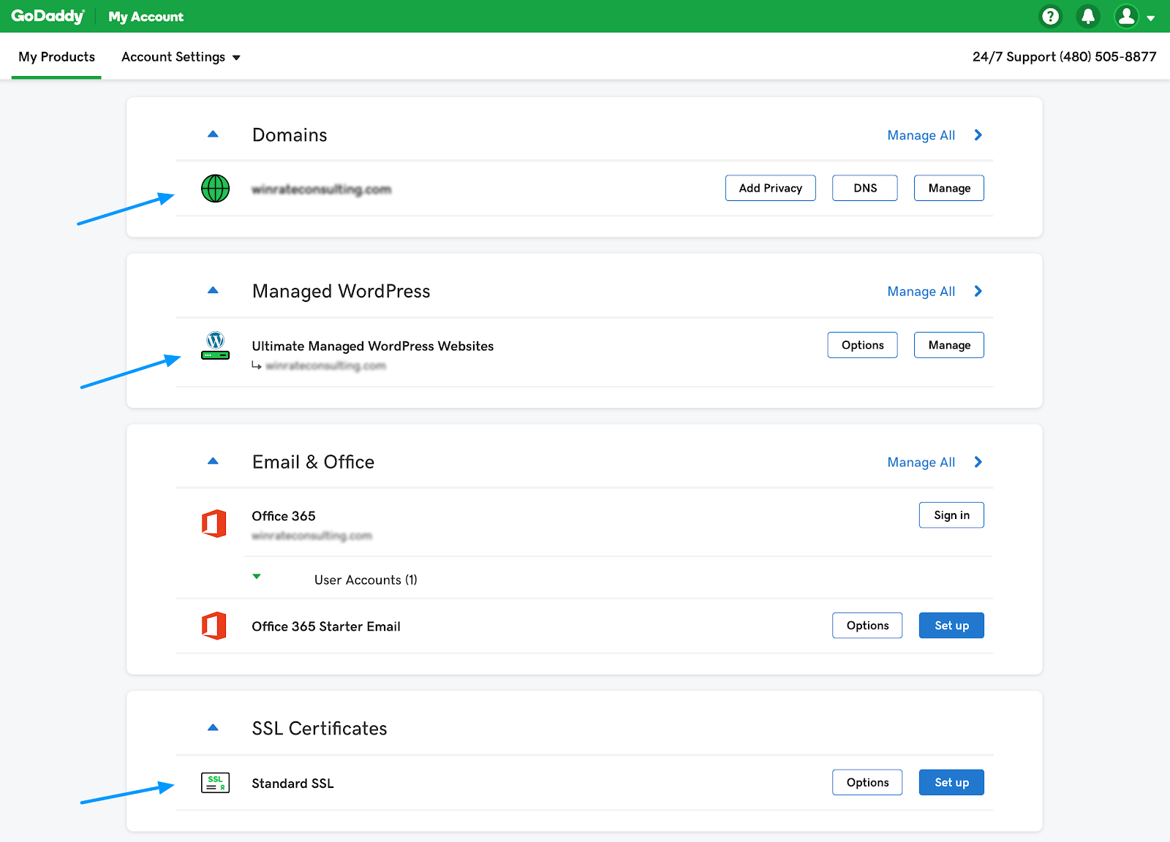Click the blurred domain under Managed WordPress

[325, 365]
